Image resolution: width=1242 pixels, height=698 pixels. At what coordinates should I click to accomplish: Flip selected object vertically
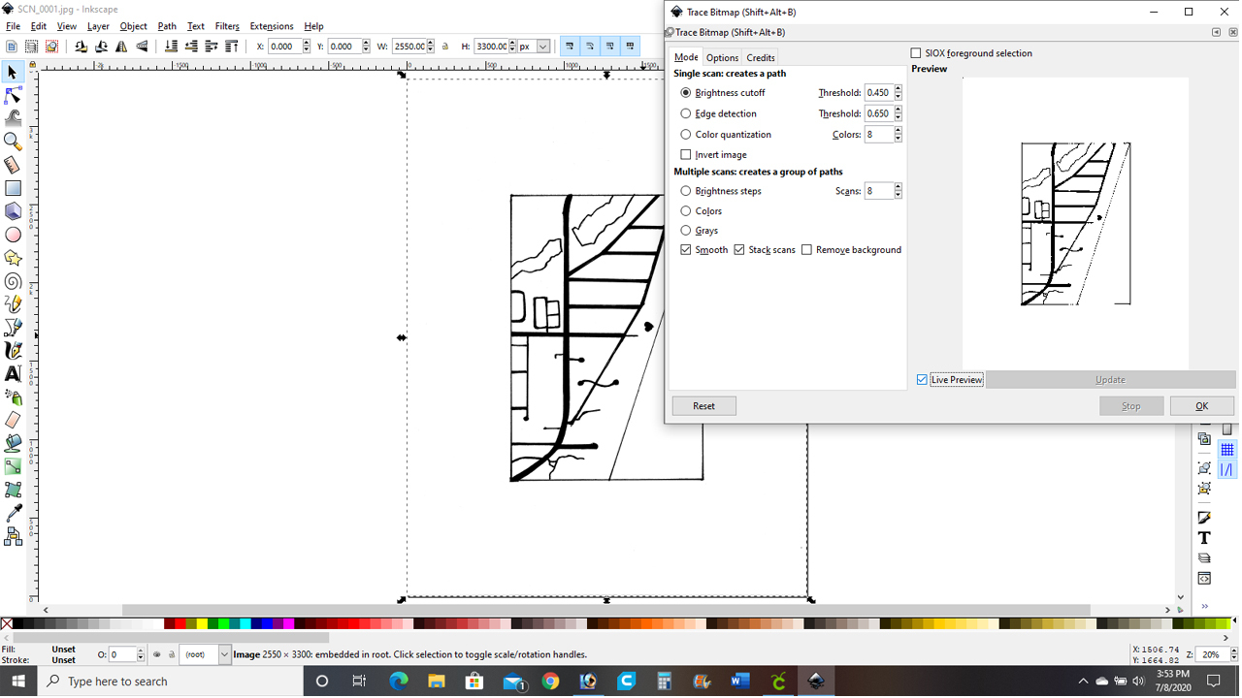tap(142, 47)
